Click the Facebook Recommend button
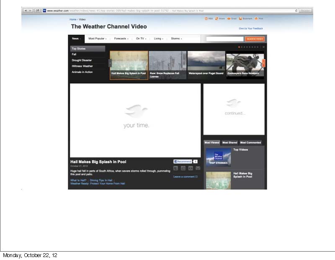This screenshot has width=335, height=260. tap(183, 161)
